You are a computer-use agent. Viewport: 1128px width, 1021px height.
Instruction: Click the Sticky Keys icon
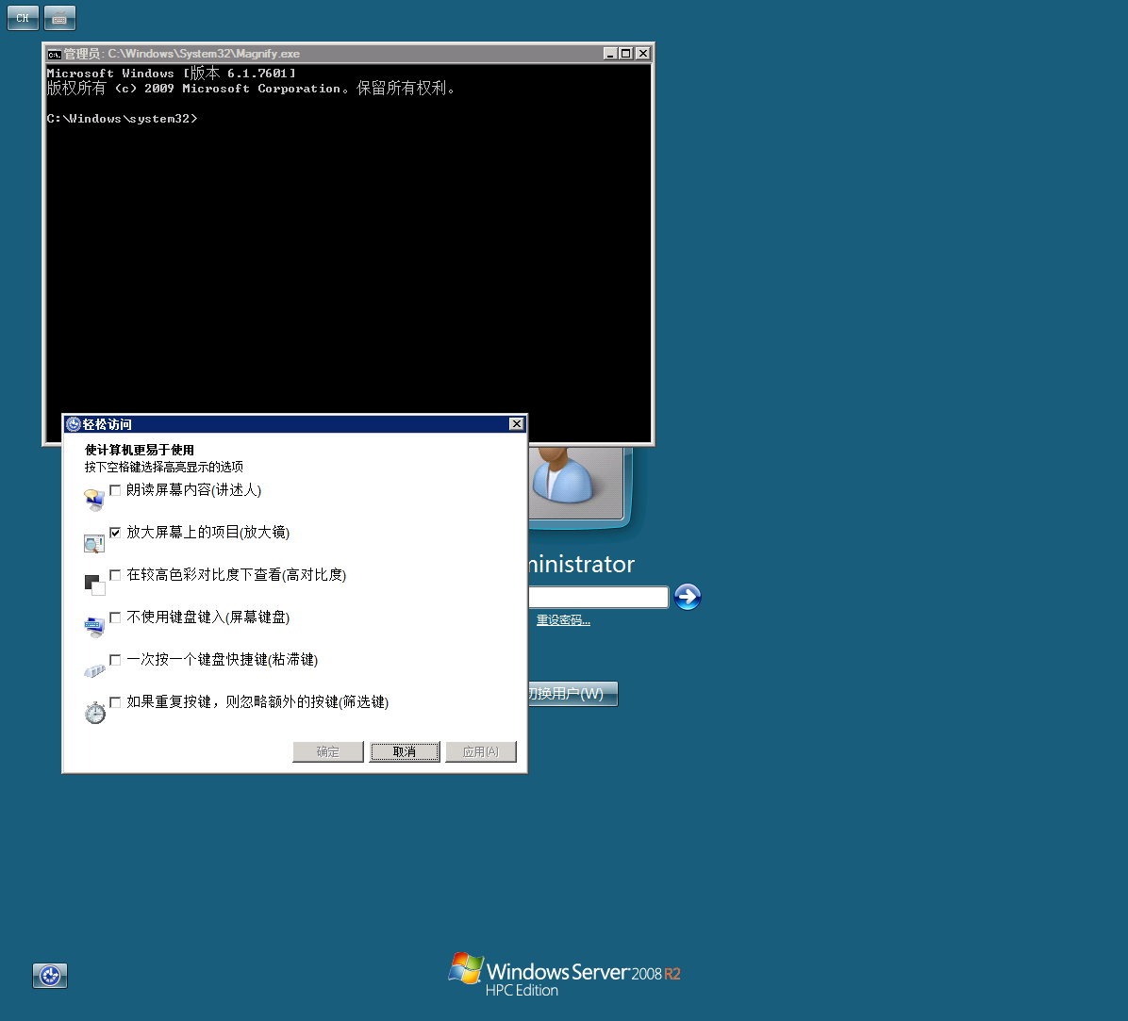click(x=94, y=671)
